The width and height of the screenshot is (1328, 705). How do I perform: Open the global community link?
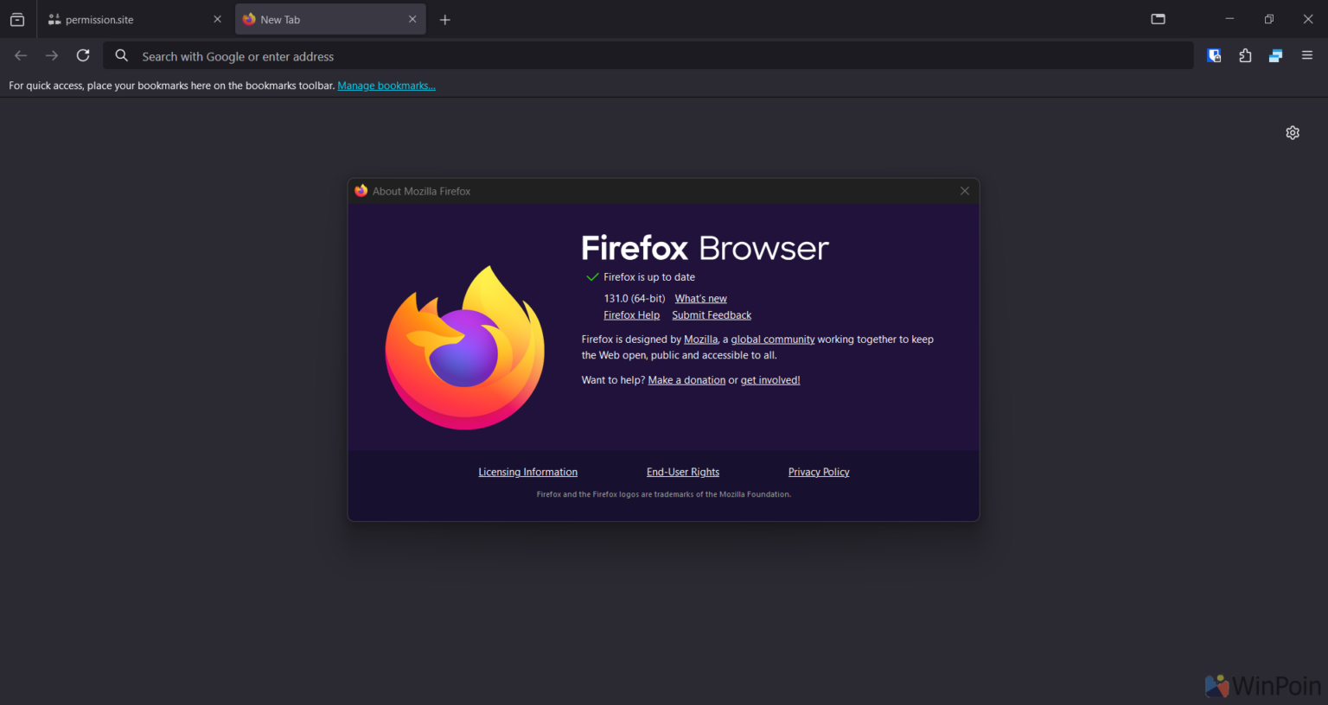coord(773,340)
